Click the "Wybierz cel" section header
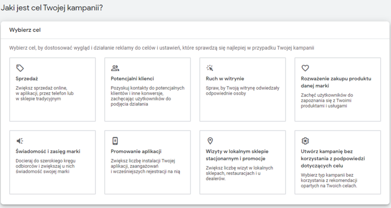391x208 pixels. pos(25,30)
